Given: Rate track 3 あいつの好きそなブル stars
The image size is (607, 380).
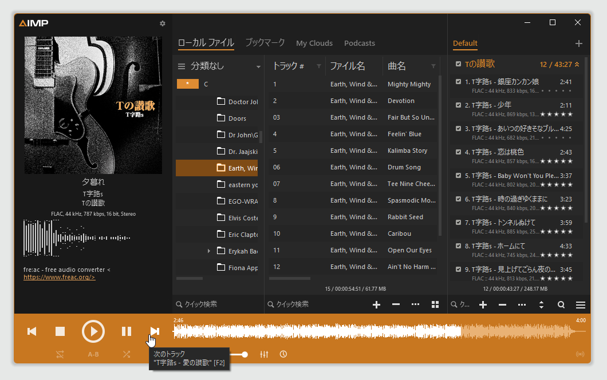Looking at the screenshot, I should pyautogui.click(x=556, y=138).
